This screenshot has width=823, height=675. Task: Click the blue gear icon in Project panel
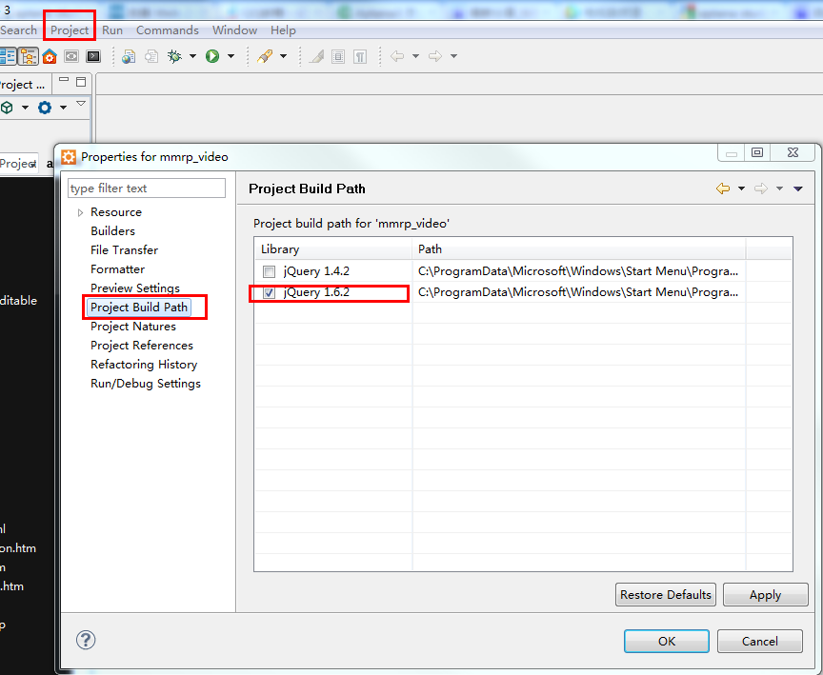[x=45, y=108]
